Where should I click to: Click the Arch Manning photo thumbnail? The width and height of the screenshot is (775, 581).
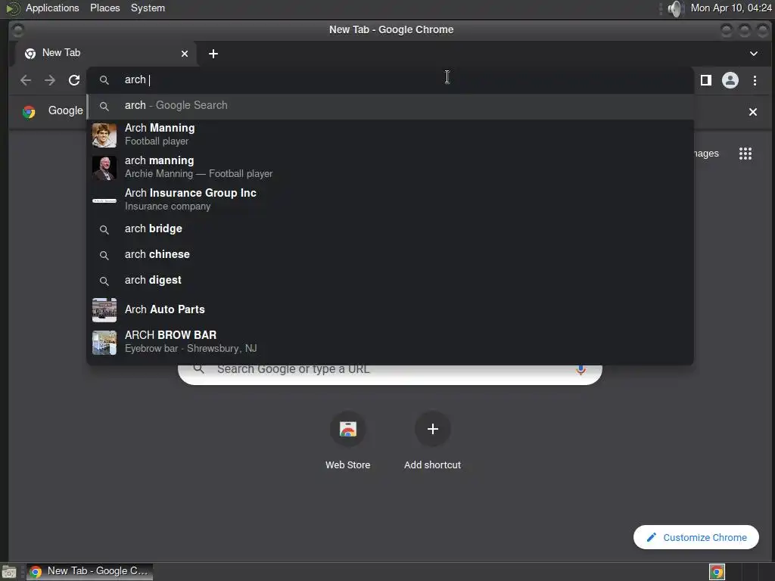coord(104,135)
